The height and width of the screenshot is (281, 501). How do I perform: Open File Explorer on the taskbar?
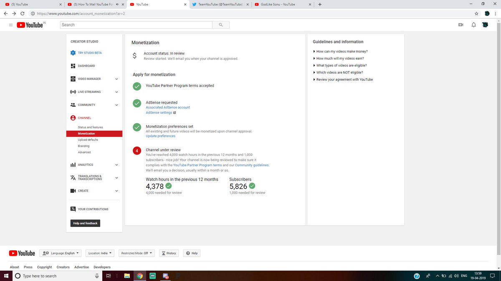point(127,276)
